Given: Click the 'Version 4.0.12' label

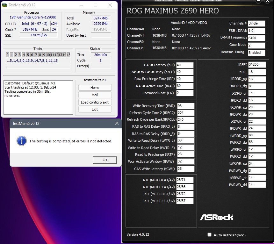Looking at the screenshot, I should pyautogui.click(x=138, y=234).
